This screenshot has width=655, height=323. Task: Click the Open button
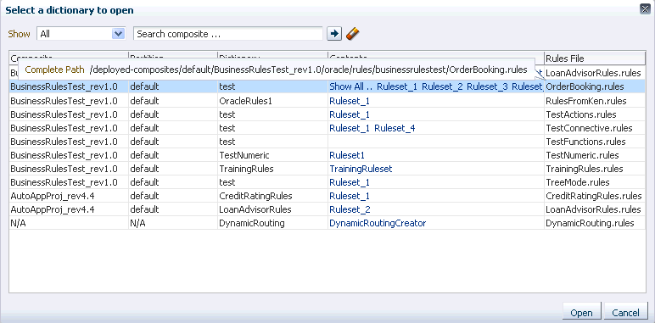coord(581,313)
